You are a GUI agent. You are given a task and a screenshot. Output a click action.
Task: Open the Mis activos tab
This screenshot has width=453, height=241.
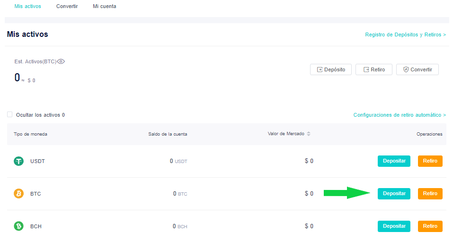[28, 6]
